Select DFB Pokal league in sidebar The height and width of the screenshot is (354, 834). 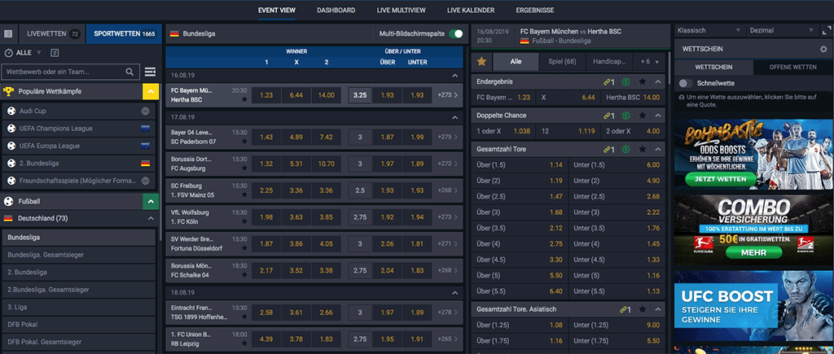[79, 324]
